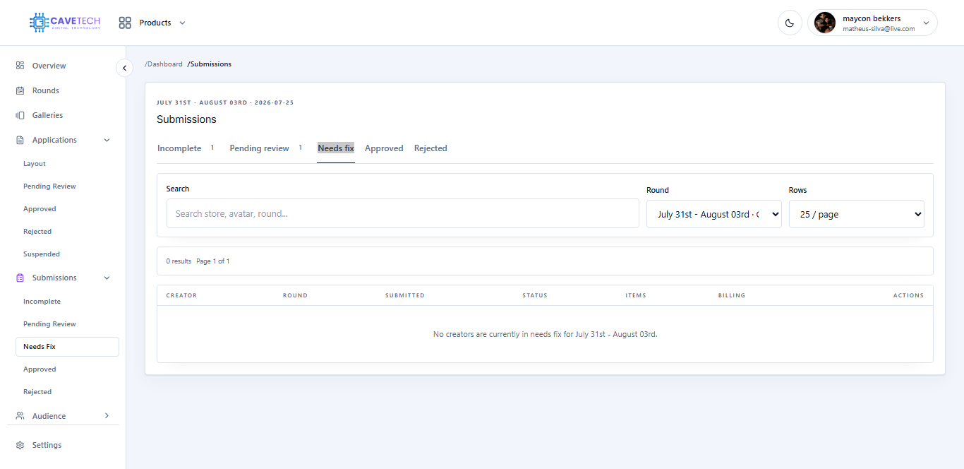Click the Rounds calendar icon

(20, 90)
